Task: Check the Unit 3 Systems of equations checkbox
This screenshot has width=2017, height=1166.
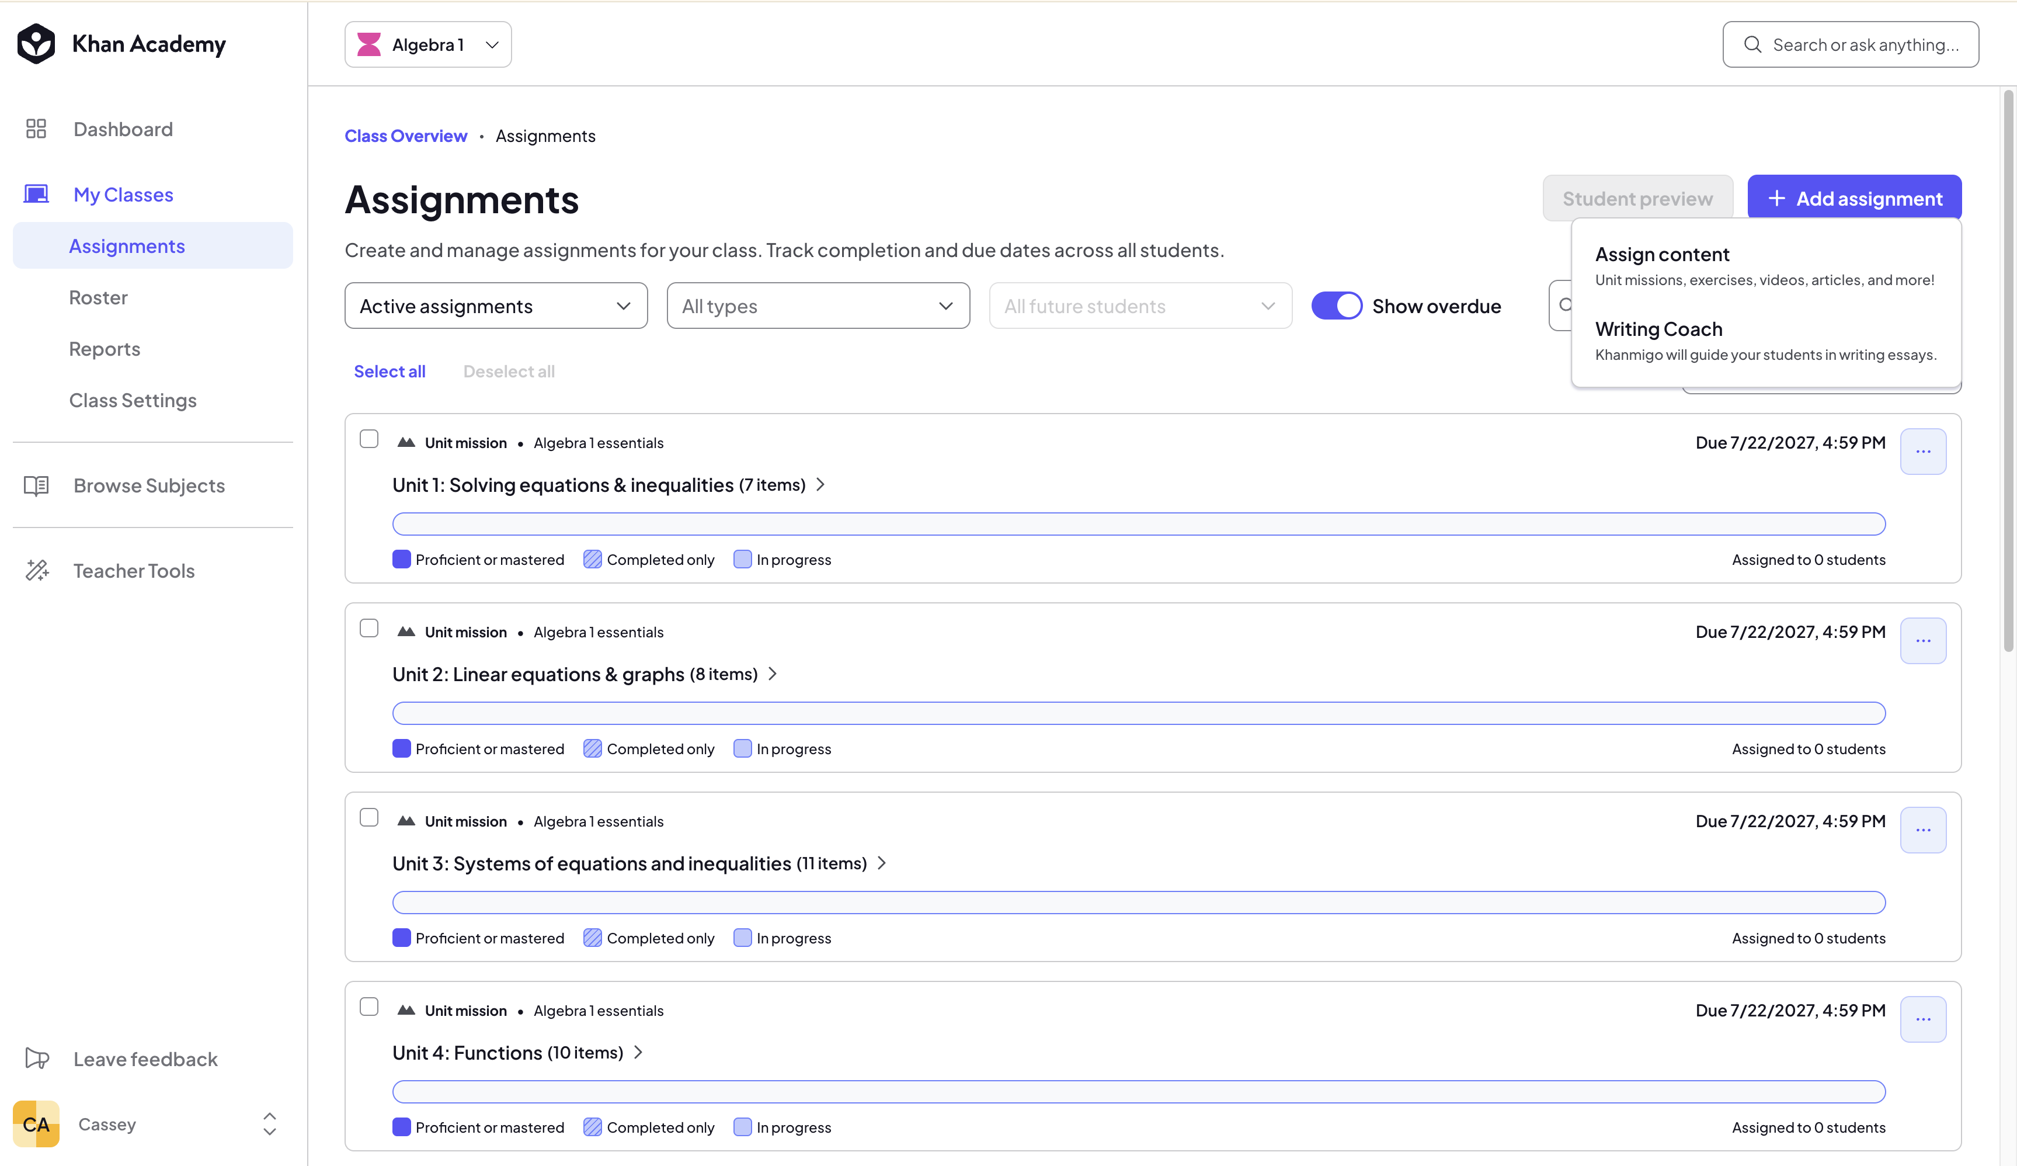Action: pos(369,818)
